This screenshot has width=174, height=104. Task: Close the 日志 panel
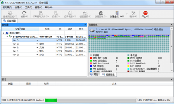[x=172, y=79]
